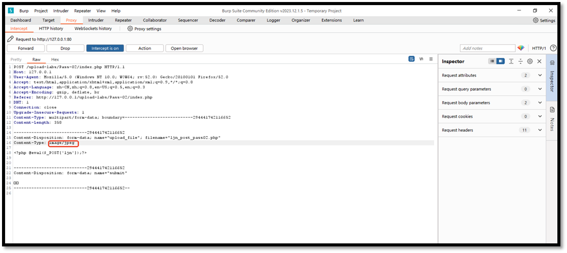The width and height of the screenshot is (567, 253).
Task: Click the Burp Suite logo icon
Action: coord(11,11)
